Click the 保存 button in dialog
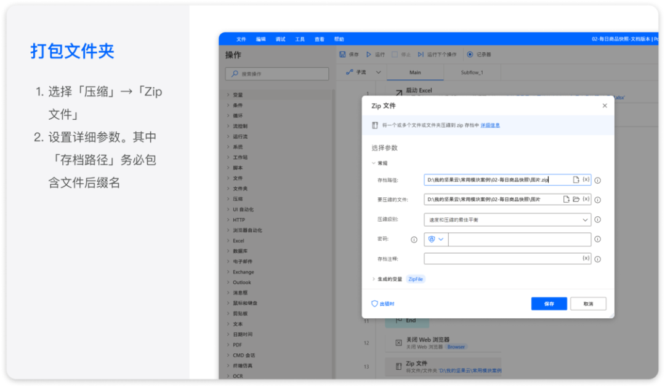The image size is (665, 387). (549, 303)
